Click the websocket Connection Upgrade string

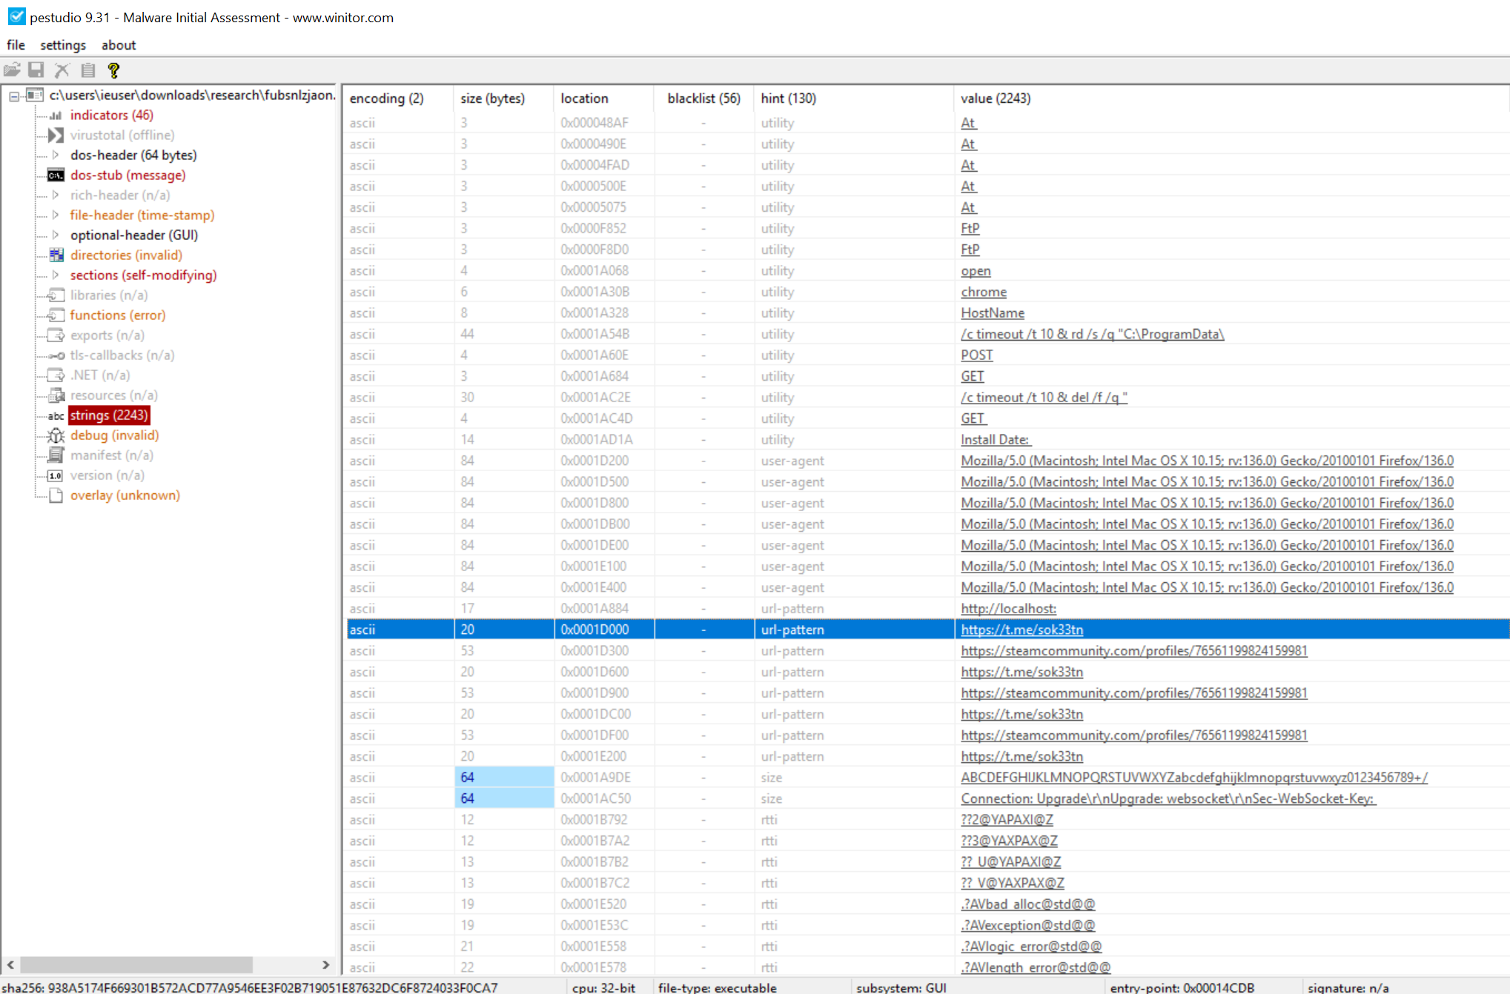pos(1168,799)
